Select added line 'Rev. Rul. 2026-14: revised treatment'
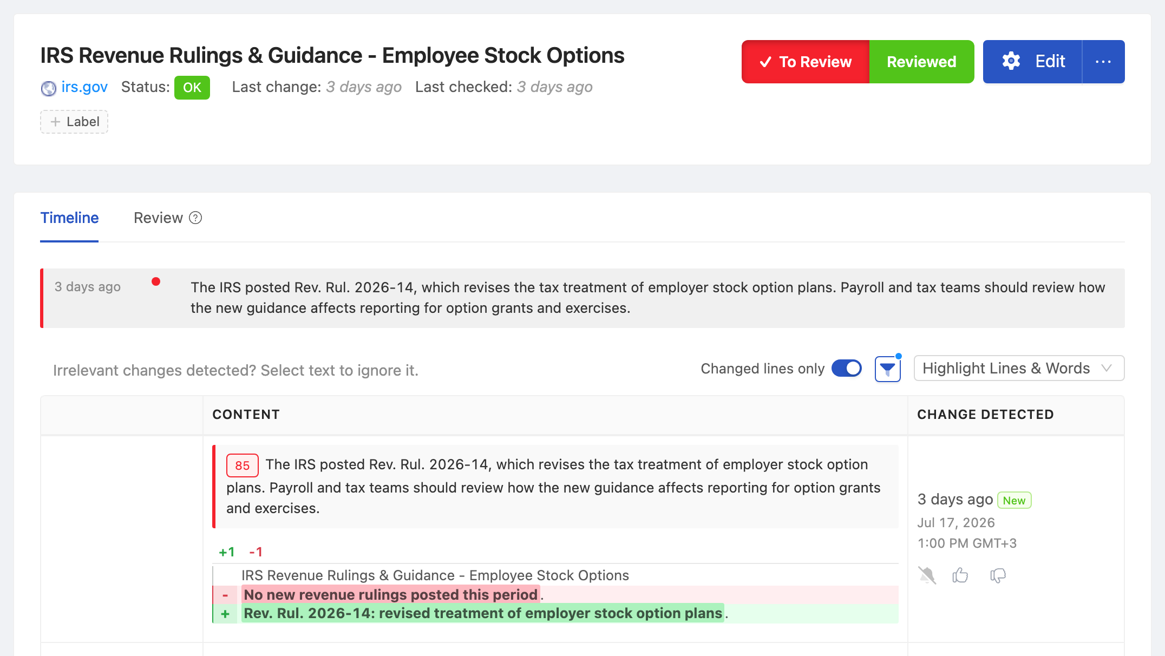1165x656 pixels. tap(555, 614)
